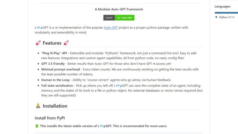Select the Features section heading
Viewport: 238px width, 134px height.
tap(52, 43)
